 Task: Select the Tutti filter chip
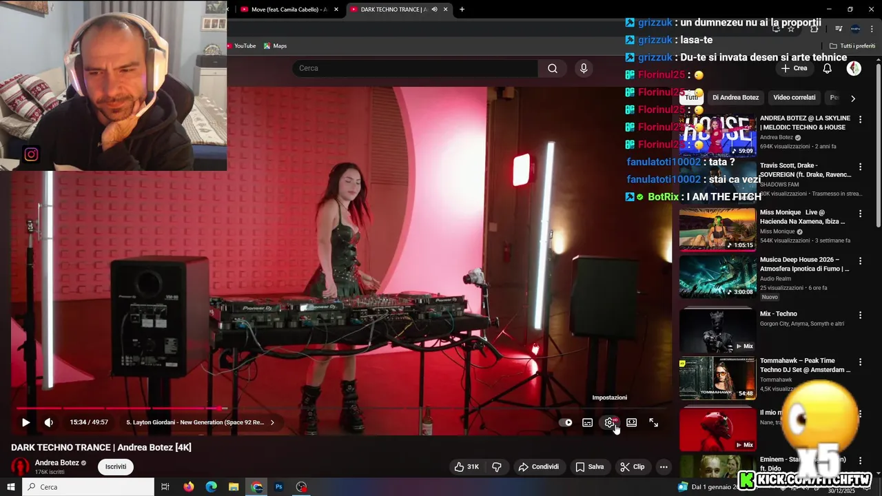click(x=691, y=98)
